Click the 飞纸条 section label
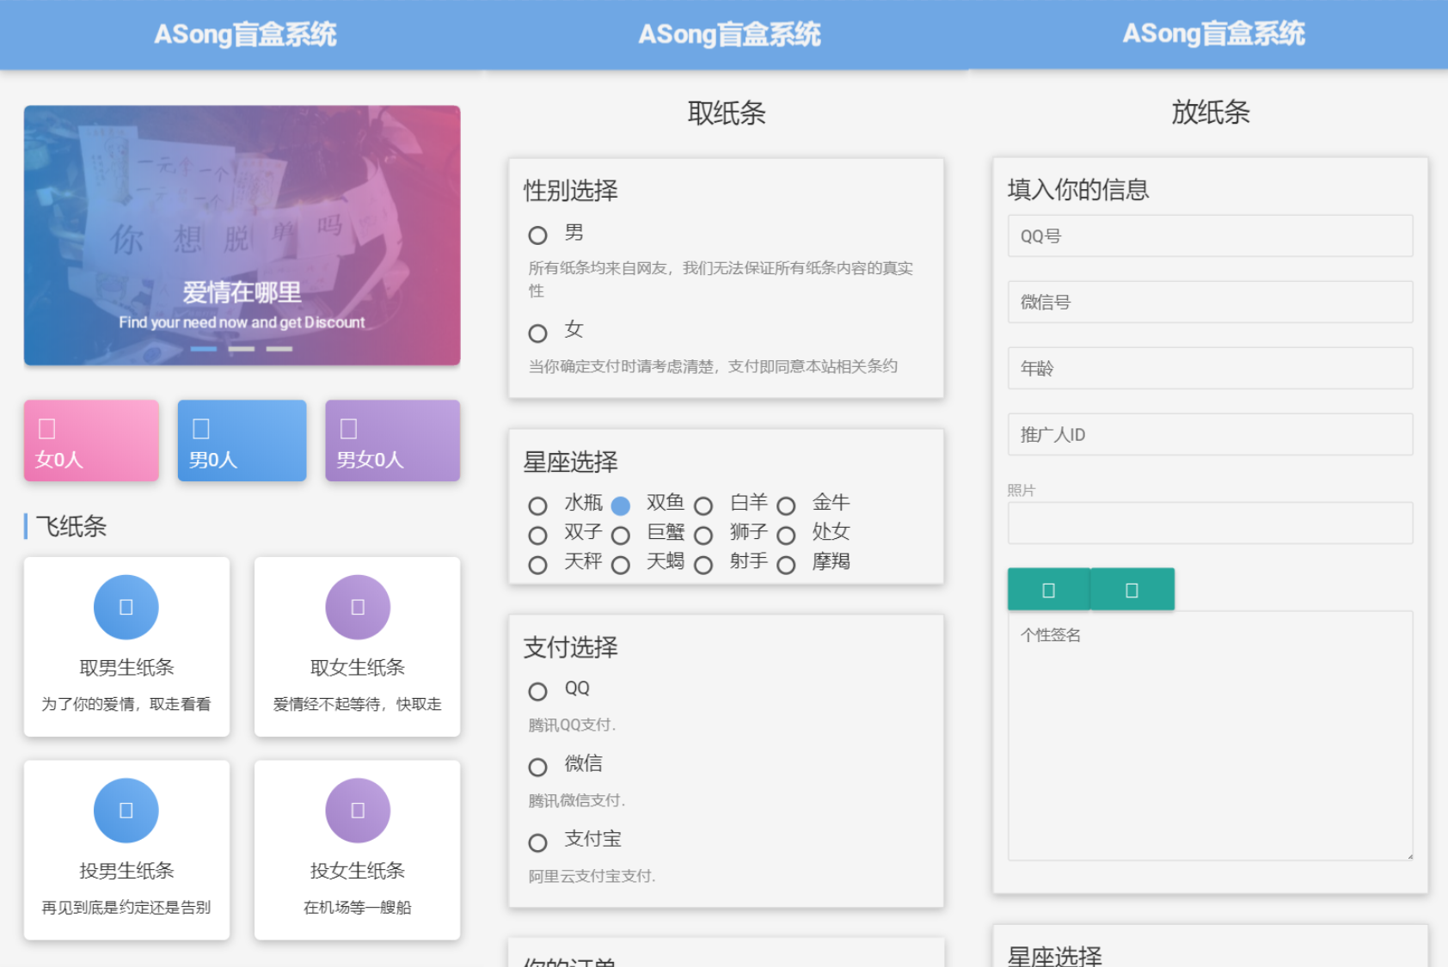The image size is (1448, 967). click(x=71, y=527)
